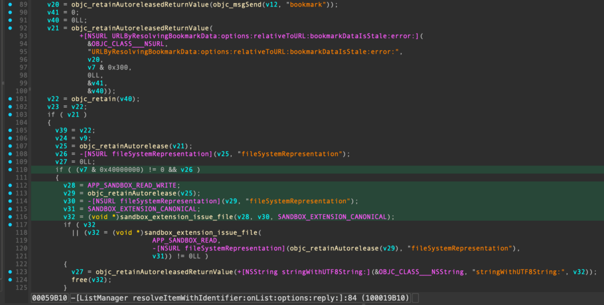Toggle breakpoint dot on line 89
This screenshot has width=604, height=305.
point(11,5)
